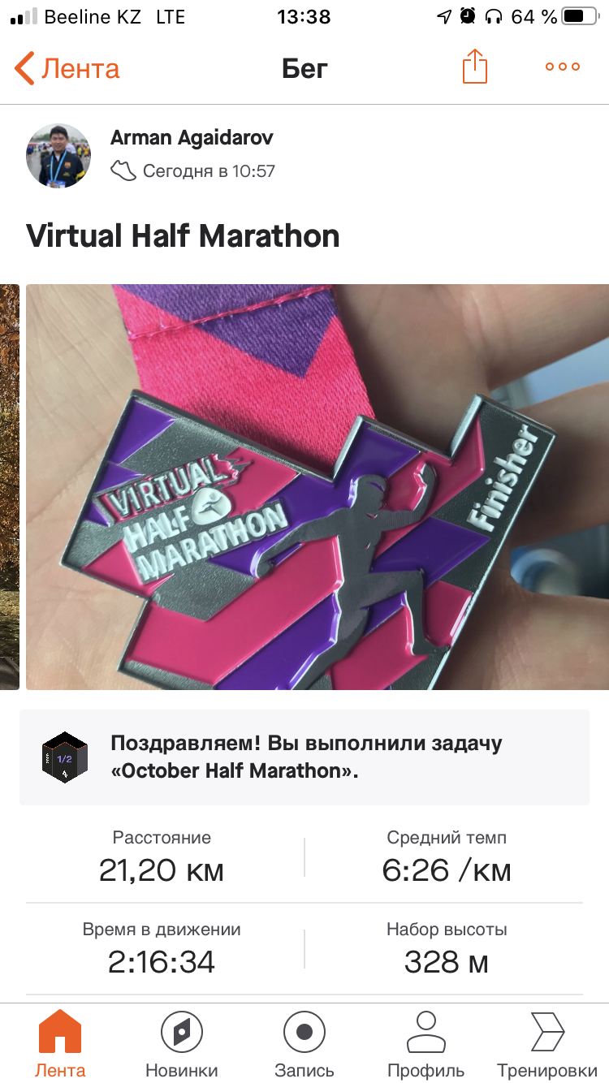Open Arman Agaidarov's profile avatar
This screenshot has height=1083, width=609.
[x=58, y=156]
